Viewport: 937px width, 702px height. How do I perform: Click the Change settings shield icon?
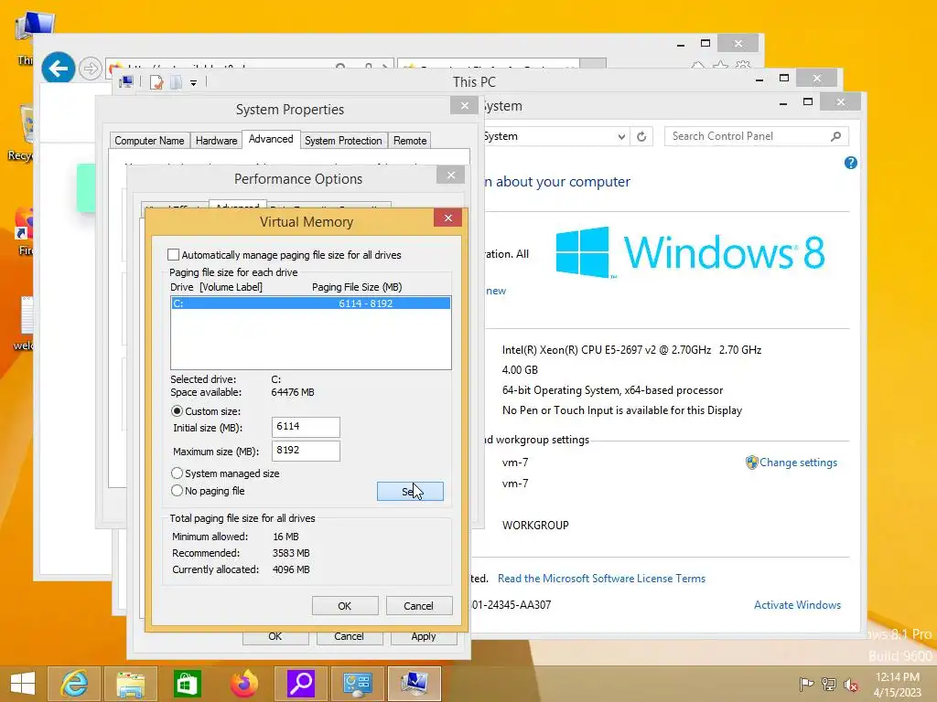[751, 463]
